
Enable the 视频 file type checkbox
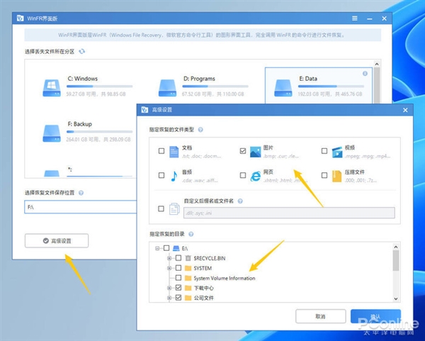point(324,151)
